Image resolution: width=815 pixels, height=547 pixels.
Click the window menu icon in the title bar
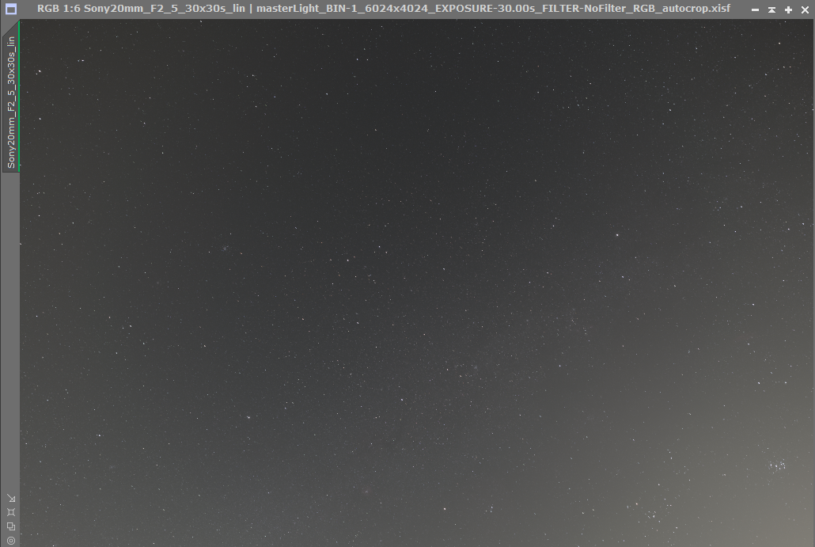point(10,9)
